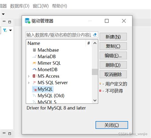This screenshot has width=151, height=138.
Task: Close the driver manager with the X
Action: (x=124, y=21)
